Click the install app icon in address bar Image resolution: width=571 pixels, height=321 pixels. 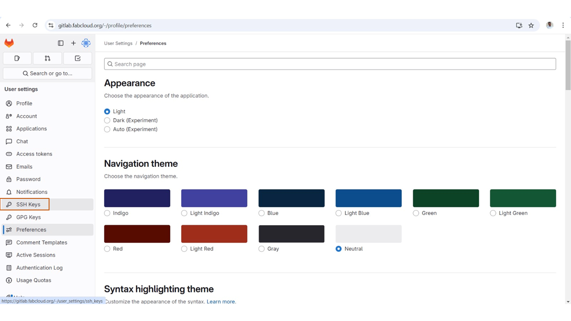tap(519, 25)
